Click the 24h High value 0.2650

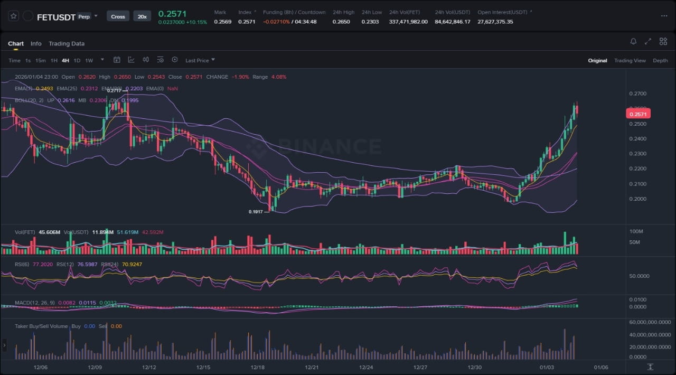(x=341, y=22)
